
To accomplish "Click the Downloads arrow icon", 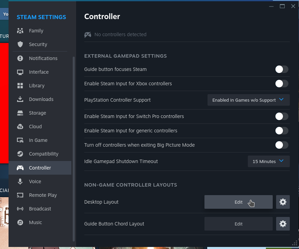I will click(x=20, y=99).
